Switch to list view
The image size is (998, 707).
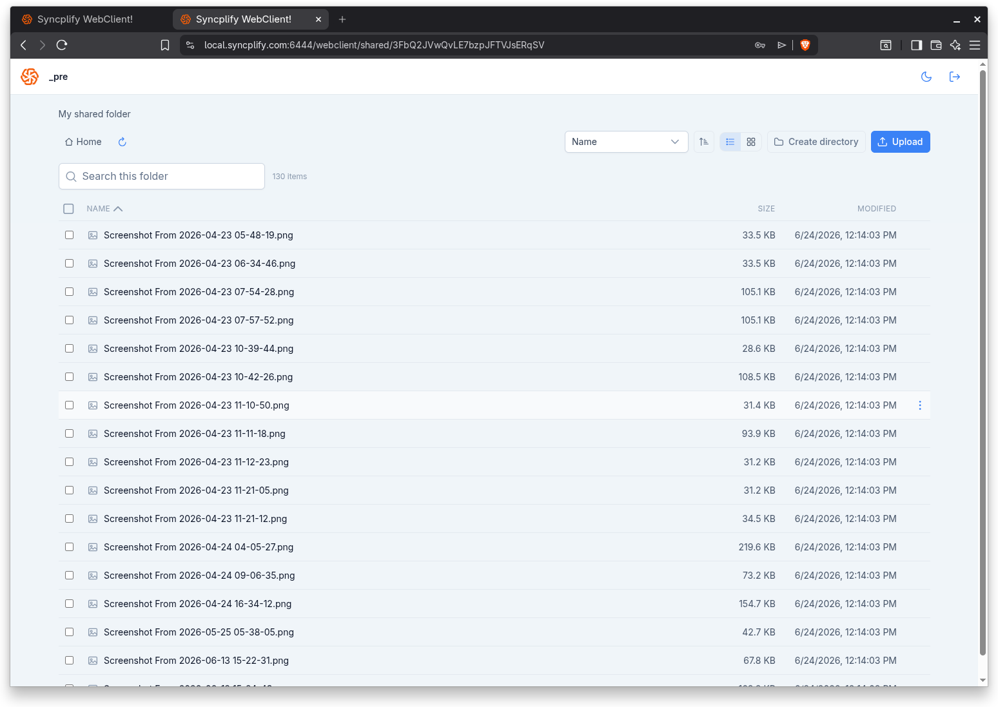point(730,142)
